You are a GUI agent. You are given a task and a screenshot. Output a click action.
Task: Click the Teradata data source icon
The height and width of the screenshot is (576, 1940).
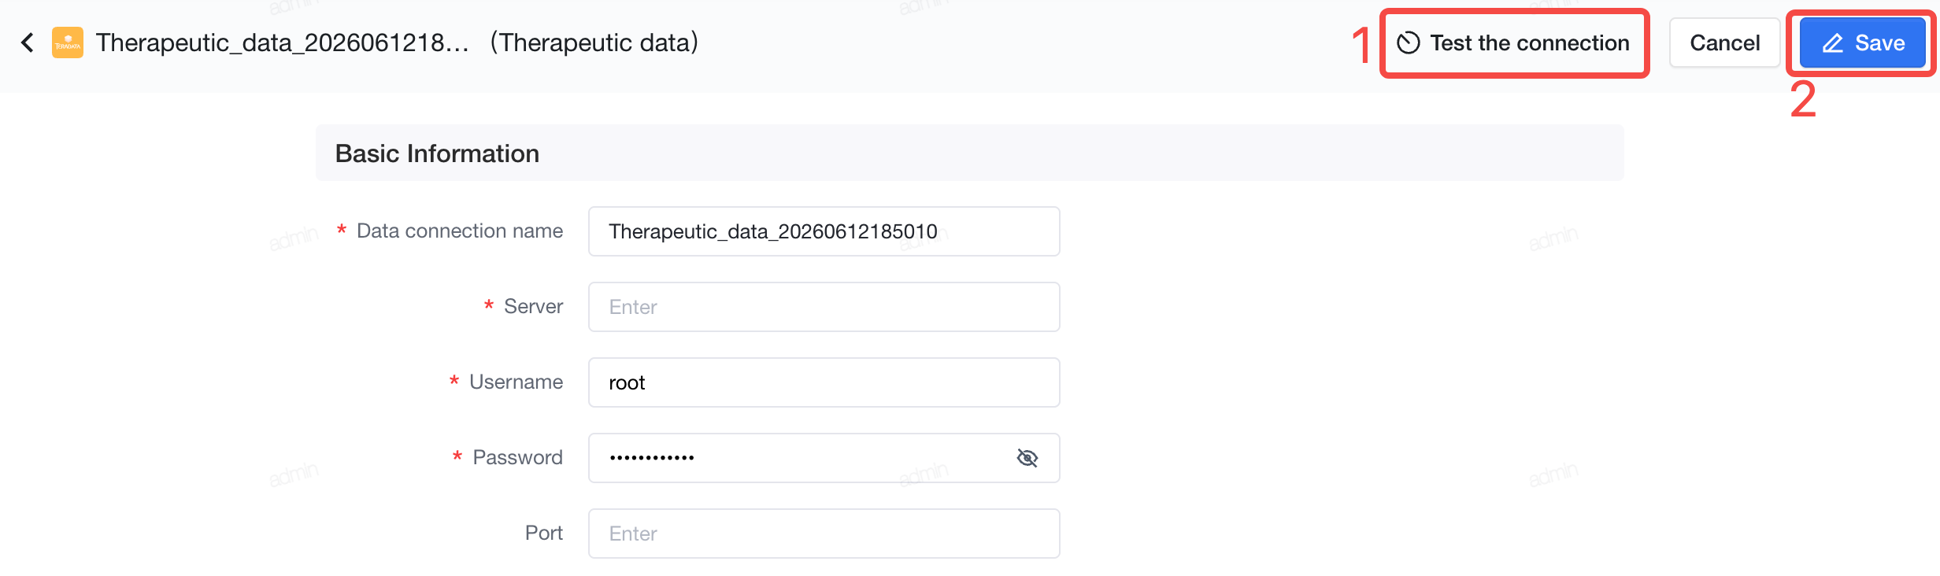point(68,42)
